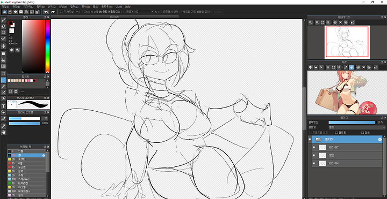Toggle the anti-aliasing checkbox
The height and width of the screenshot is (199, 387).
pyautogui.click(x=100, y=12)
